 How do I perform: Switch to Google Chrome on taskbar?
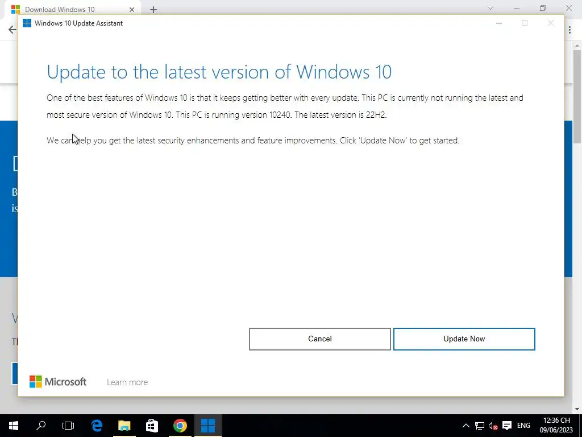coord(180,426)
